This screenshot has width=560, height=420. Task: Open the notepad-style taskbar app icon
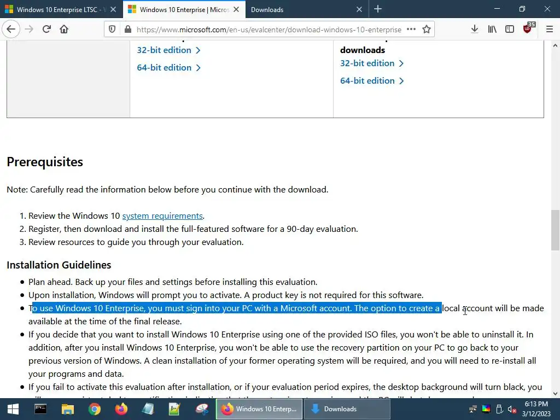[x=148, y=409]
